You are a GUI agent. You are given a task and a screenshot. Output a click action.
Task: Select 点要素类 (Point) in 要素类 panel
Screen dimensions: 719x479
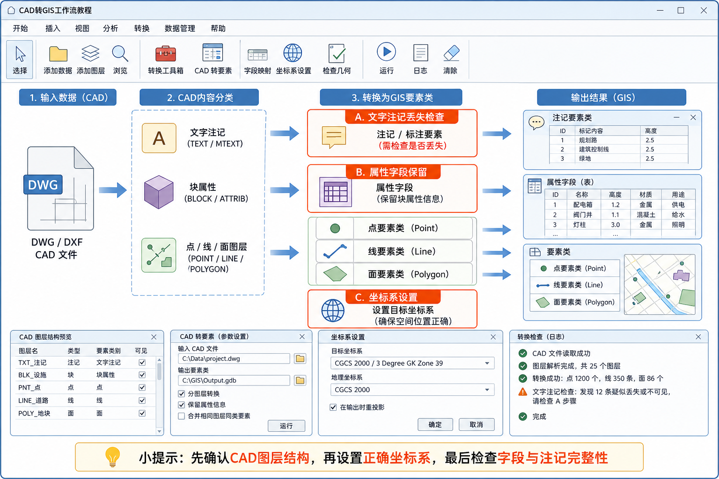[x=575, y=269]
